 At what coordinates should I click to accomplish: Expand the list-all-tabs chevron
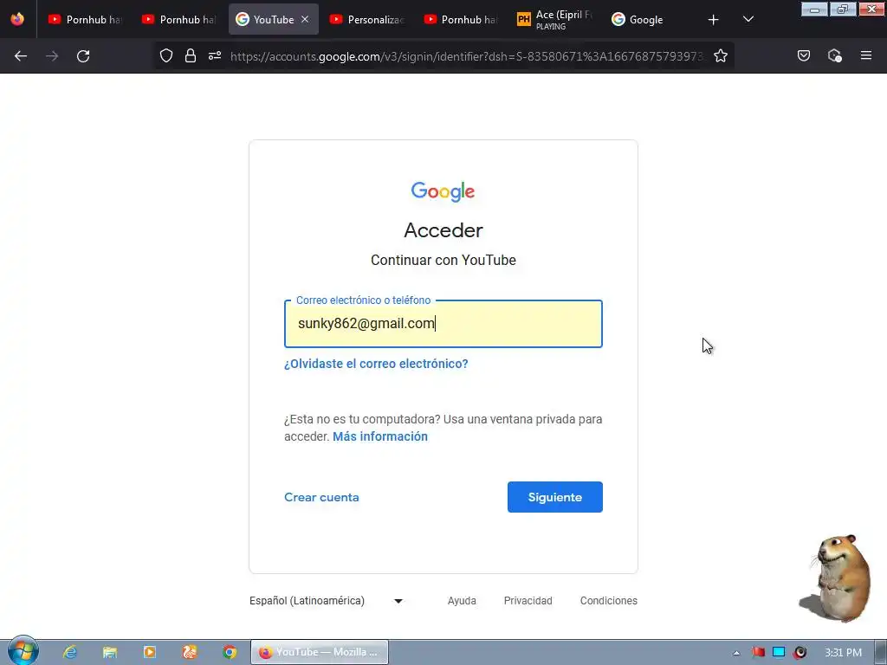[748, 20]
